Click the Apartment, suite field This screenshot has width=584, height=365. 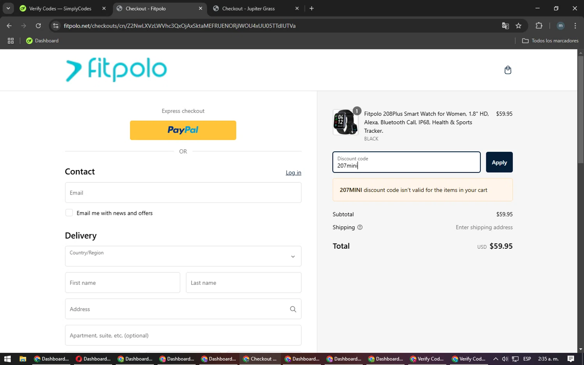click(x=183, y=335)
